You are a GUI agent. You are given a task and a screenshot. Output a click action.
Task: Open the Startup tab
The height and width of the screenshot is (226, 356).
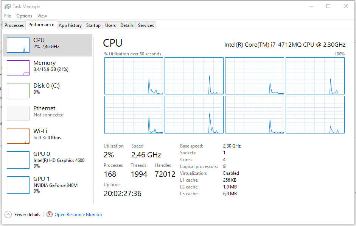pyautogui.click(x=93, y=25)
